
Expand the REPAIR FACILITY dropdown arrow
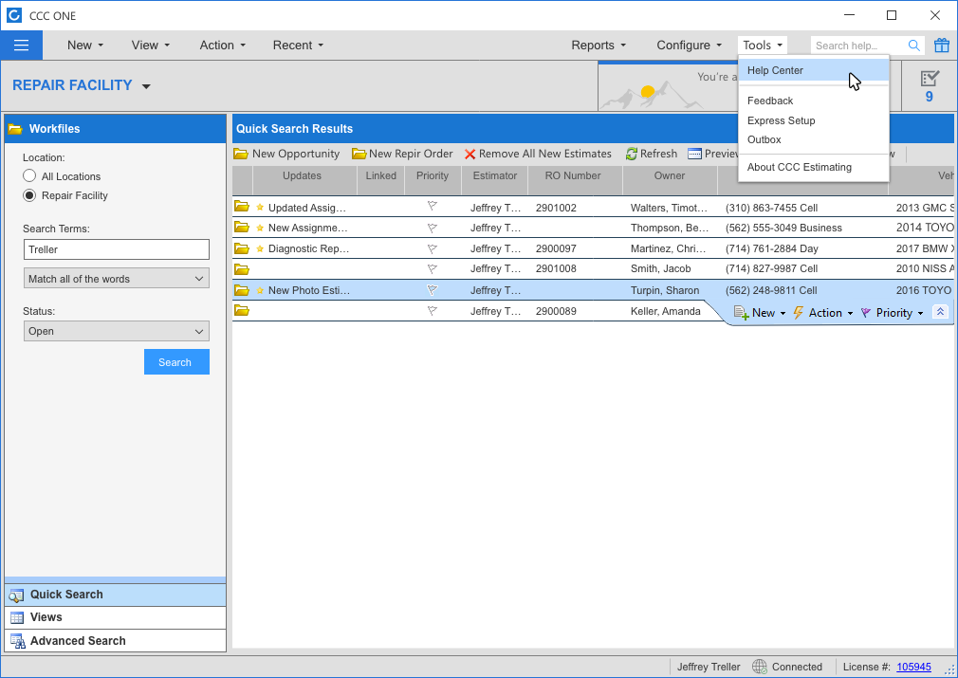[x=146, y=86]
